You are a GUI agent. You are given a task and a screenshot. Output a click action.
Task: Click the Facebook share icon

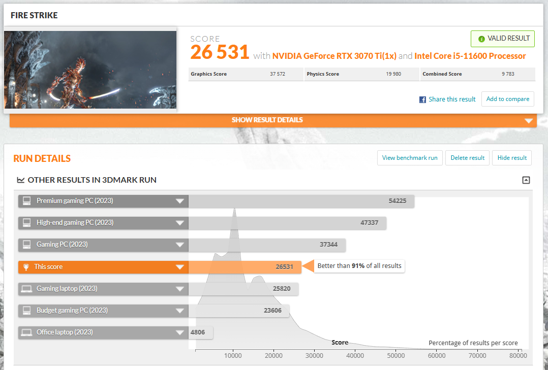point(422,99)
